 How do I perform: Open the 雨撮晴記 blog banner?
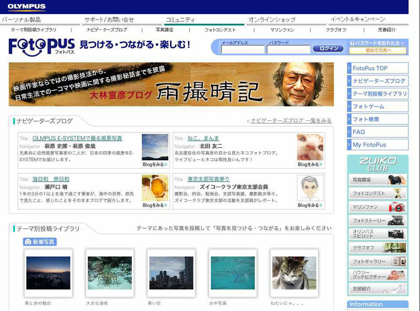click(x=171, y=85)
